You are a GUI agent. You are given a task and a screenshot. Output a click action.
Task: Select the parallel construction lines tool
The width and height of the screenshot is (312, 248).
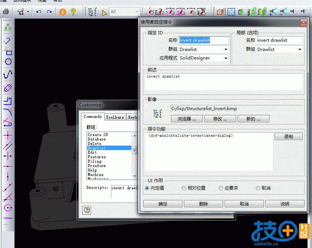(8, 146)
